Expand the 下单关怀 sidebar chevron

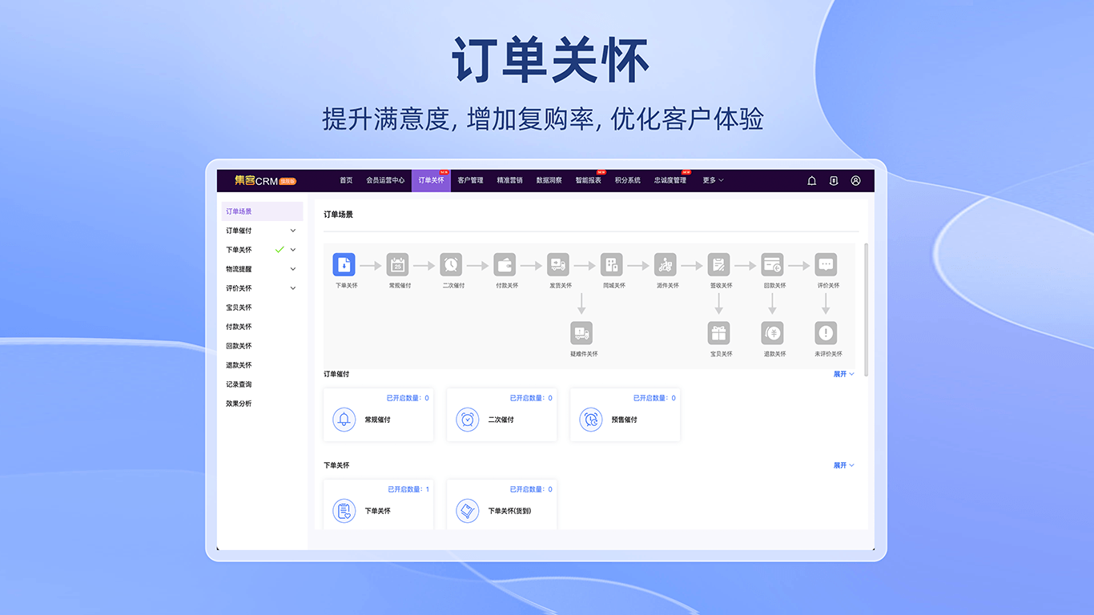tap(293, 250)
